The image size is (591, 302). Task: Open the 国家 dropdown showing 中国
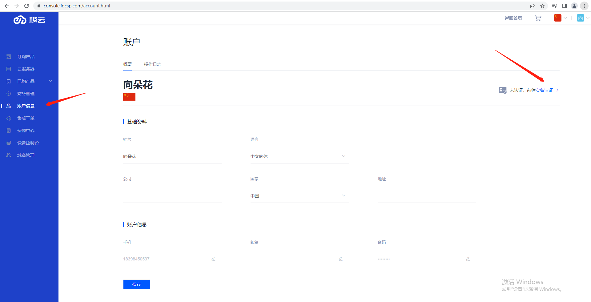(299, 196)
